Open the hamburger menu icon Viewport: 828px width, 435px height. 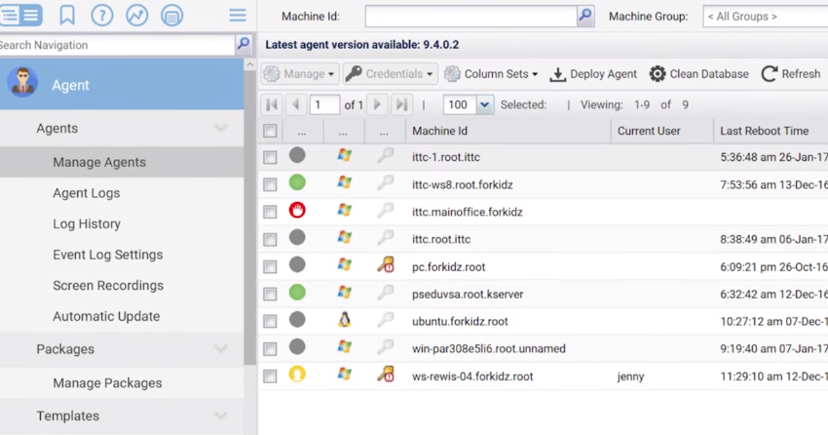(x=238, y=15)
